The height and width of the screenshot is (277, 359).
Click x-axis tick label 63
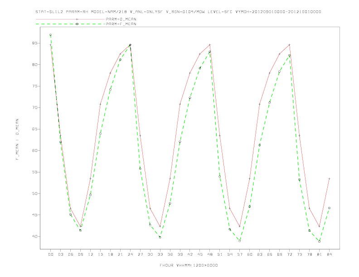(260, 254)
